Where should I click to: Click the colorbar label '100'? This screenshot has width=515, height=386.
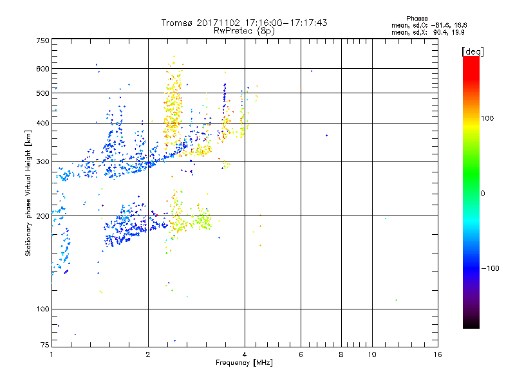coord(487,118)
